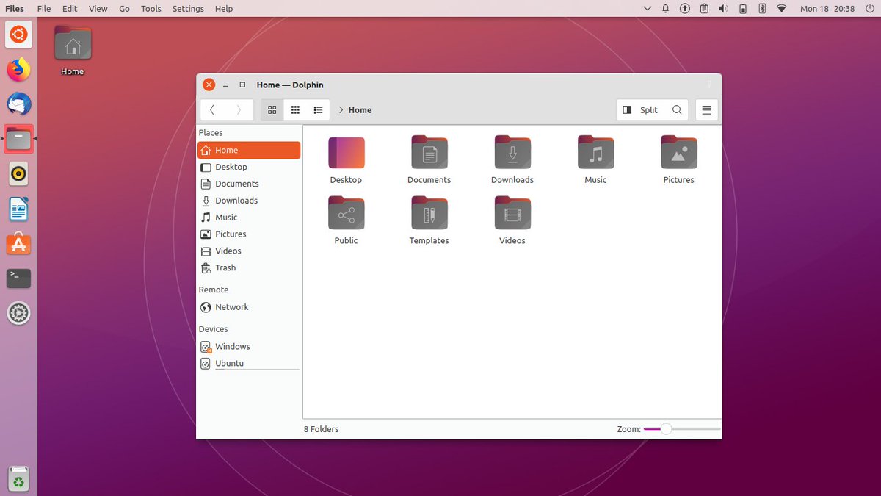Open the Help menu
Screen dimensions: 881x496
(x=224, y=9)
